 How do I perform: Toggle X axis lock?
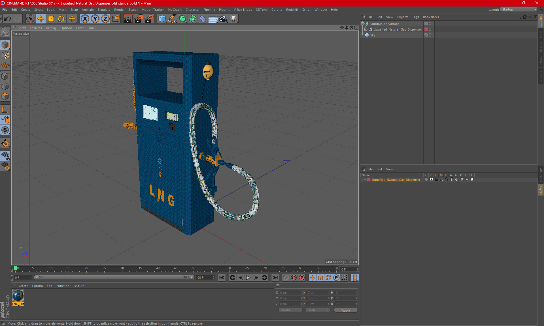85,19
